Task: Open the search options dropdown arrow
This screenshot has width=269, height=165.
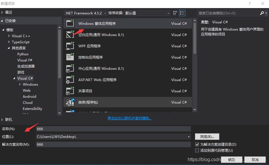Action: 266,13
